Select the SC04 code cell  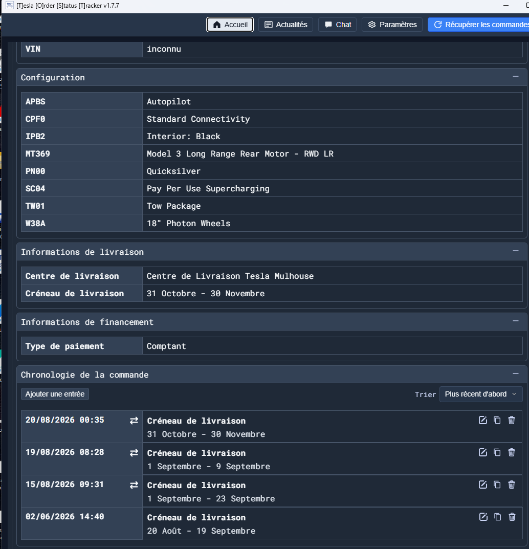pyautogui.click(x=82, y=188)
